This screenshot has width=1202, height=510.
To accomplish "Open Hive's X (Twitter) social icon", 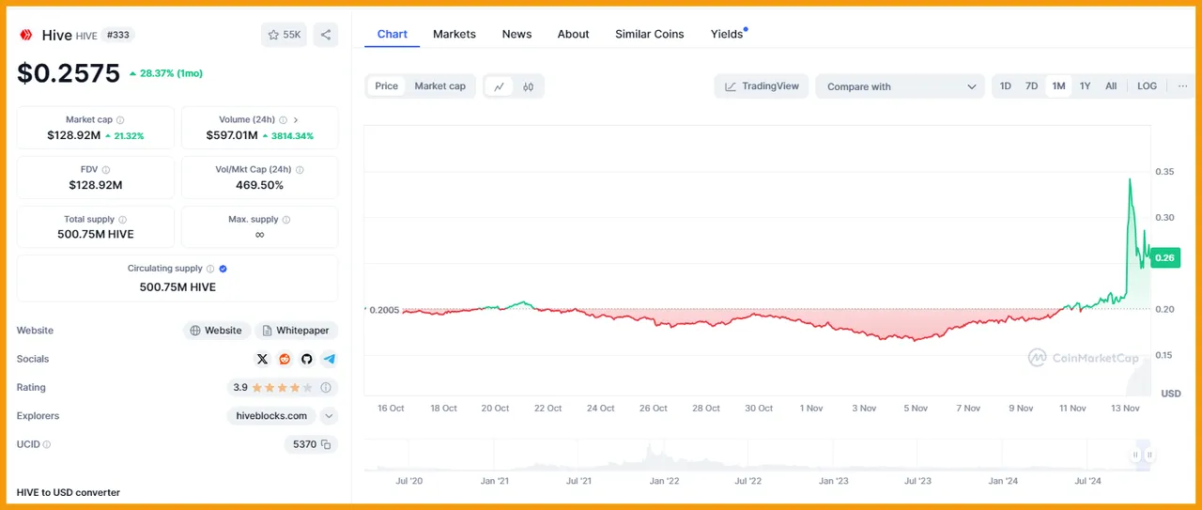I will point(262,359).
